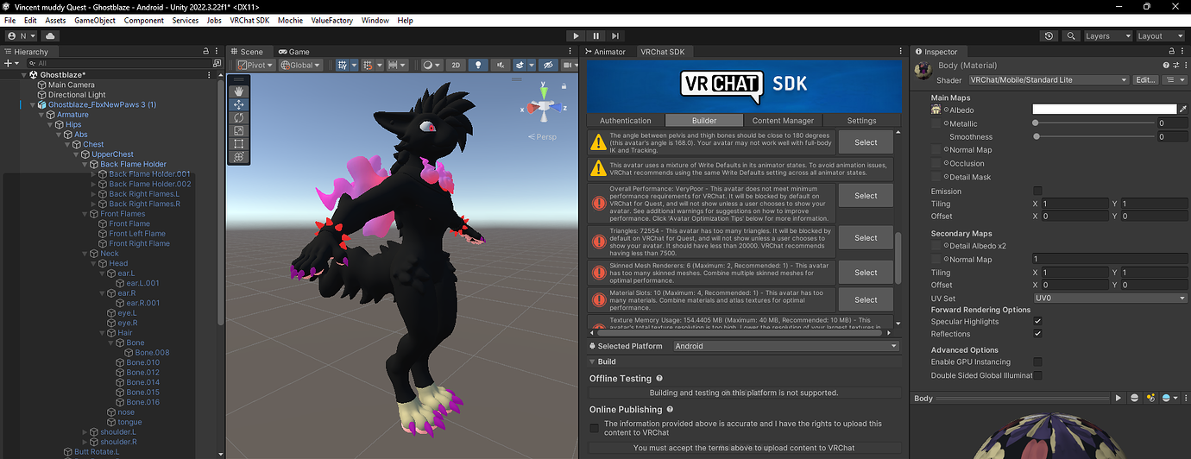
Task: Open the Selected Platform Android dropdown
Action: click(785, 346)
